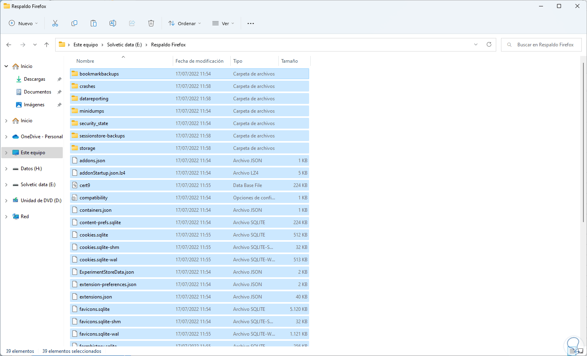Image resolution: width=587 pixels, height=356 pixels.
Task: Rename the selection with the toolbar Rename icon
Action: (x=113, y=23)
